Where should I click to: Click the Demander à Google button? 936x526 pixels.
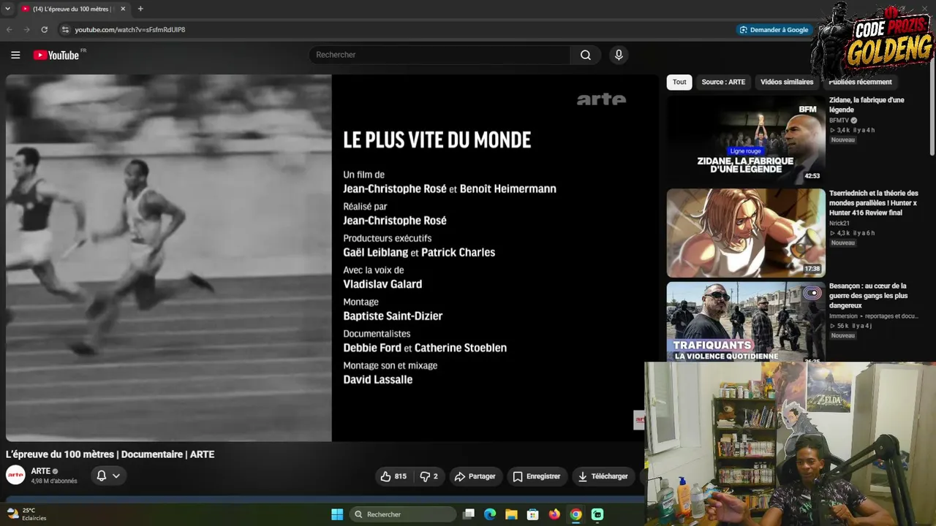pyautogui.click(x=774, y=30)
